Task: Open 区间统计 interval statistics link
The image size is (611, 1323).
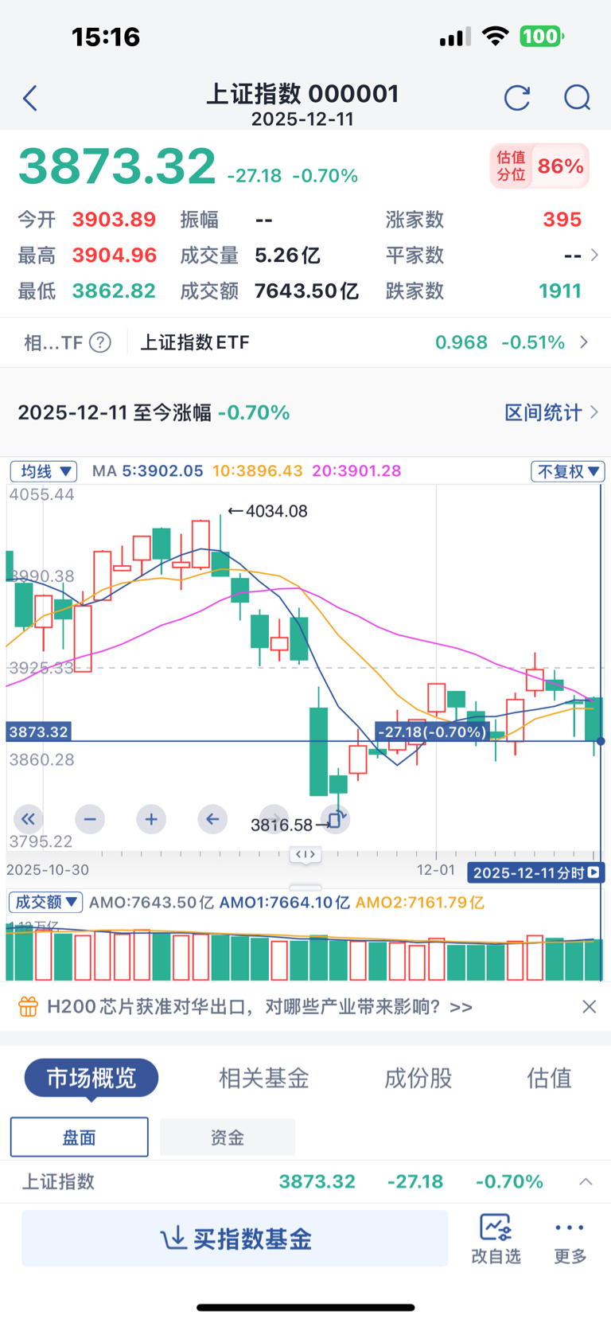Action: 551,412
